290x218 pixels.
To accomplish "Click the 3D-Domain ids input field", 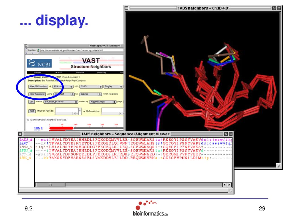I will click(112, 110).
